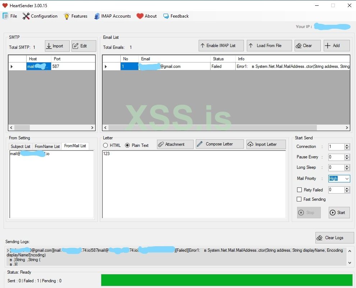This screenshot has height=288, width=356.
Task: Click the Status column header
Action: (x=223, y=59)
